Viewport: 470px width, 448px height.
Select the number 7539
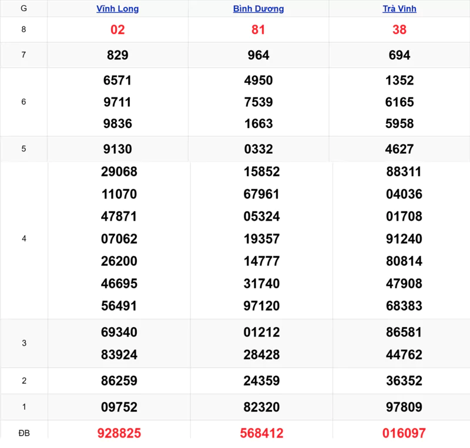click(258, 102)
